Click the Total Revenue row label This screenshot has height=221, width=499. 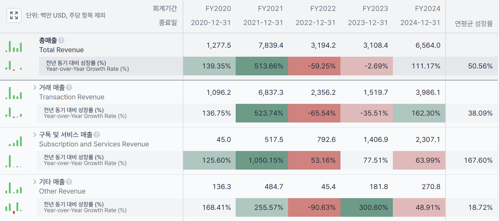(x=61, y=50)
